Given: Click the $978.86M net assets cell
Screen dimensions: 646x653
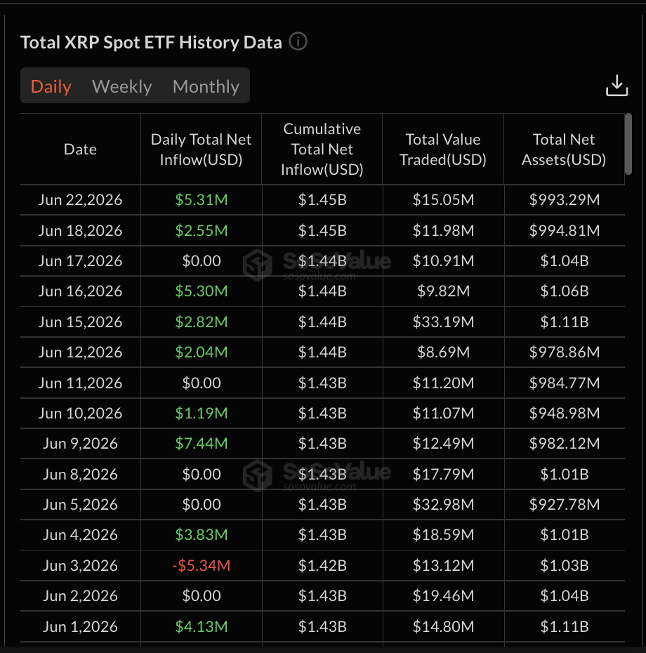Looking at the screenshot, I should [x=565, y=352].
